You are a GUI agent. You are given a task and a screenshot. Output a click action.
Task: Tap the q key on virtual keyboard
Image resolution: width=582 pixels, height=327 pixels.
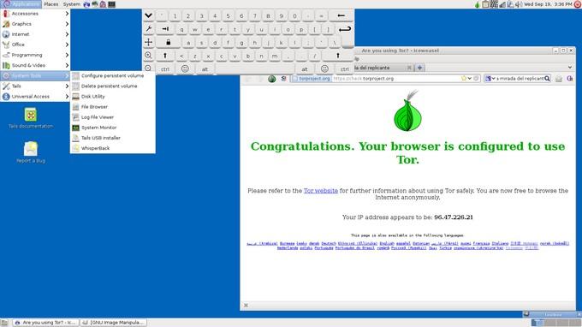click(181, 29)
